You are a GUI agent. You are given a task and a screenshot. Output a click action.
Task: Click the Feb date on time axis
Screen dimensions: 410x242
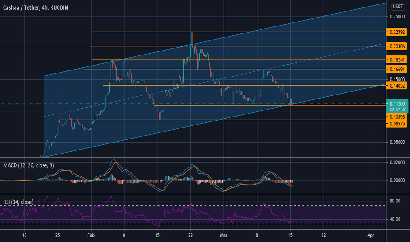[91, 235]
